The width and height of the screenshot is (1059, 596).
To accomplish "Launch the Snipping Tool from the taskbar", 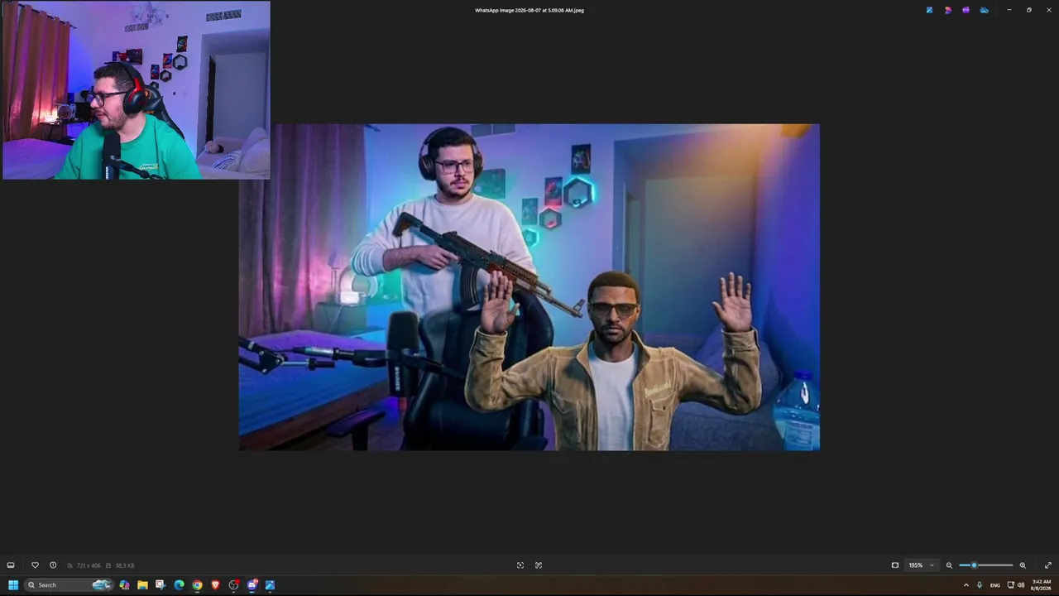I will pos(161,585).
